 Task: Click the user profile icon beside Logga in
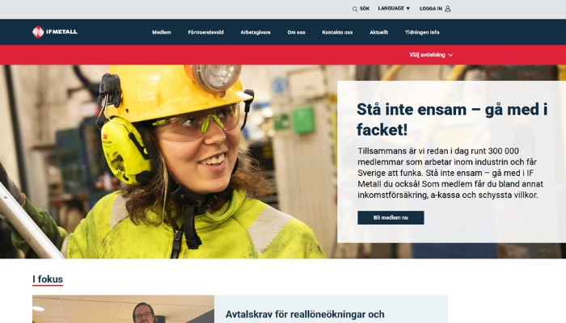(448, 9)
